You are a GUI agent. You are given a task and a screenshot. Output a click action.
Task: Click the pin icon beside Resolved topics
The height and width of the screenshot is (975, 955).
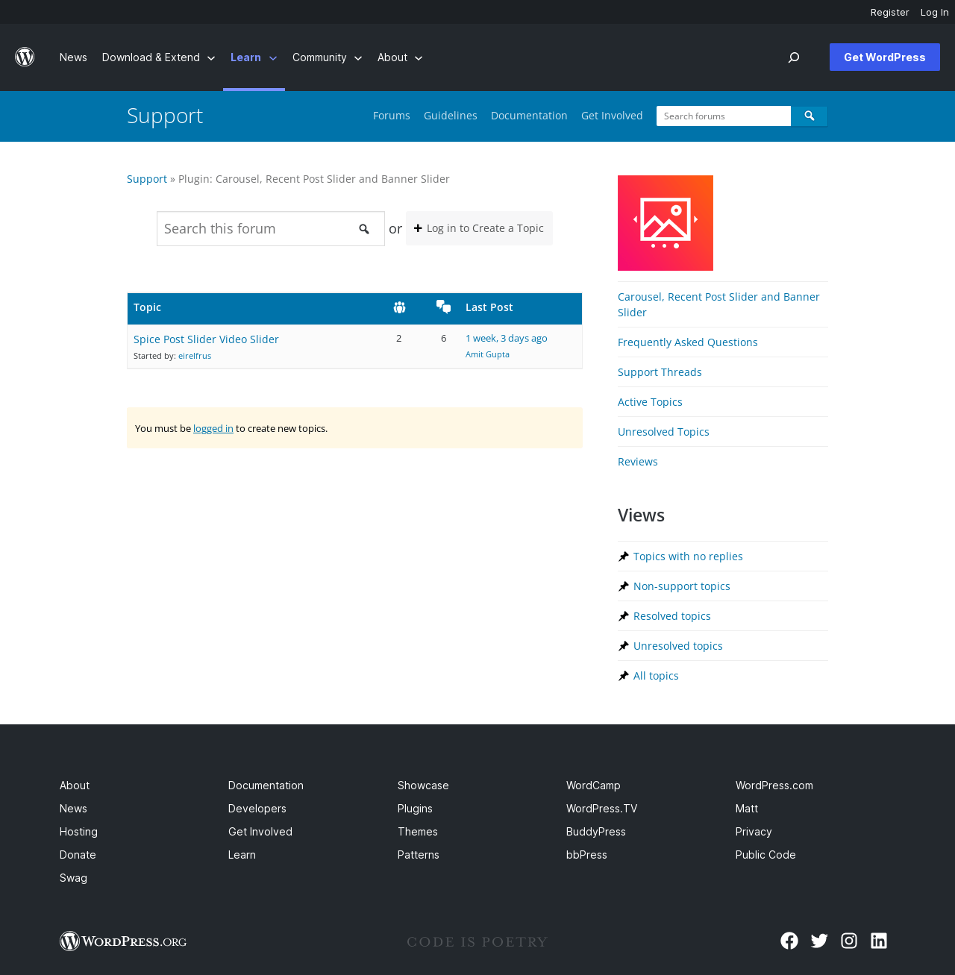624,616
